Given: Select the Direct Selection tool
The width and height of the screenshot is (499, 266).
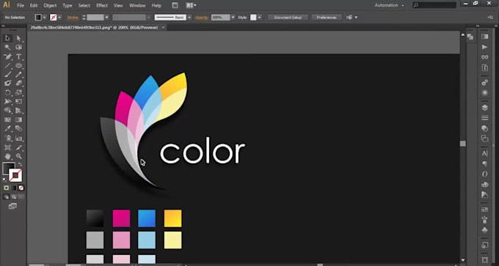Looking at the screenshot, I should (x=19, y=38).
